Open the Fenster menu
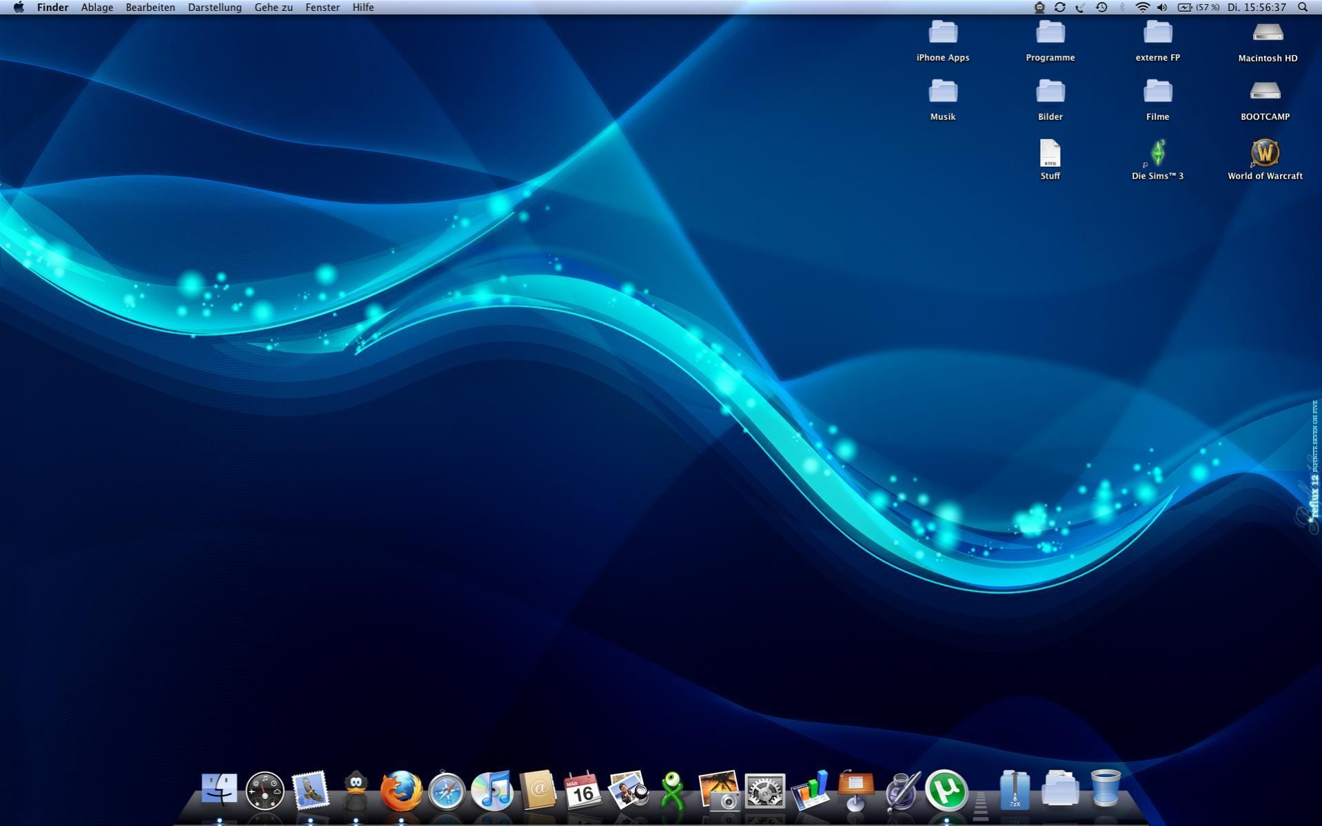The height and width of the screenshot is (826, 1322). point(323,8)
